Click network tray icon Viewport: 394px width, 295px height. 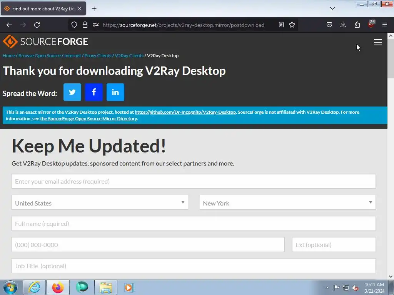pyautogui.click(x=346, y=288)
